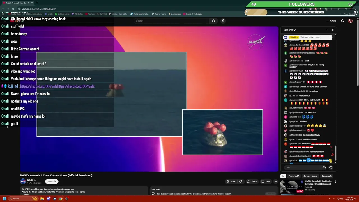Open the steam-avatar bookmark
This screenshot has height=202, width=359.
coord(174,14)
